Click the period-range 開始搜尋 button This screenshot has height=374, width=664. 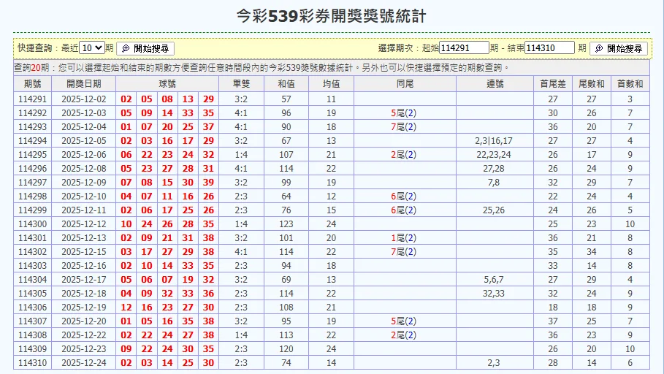tap(619, 48)
